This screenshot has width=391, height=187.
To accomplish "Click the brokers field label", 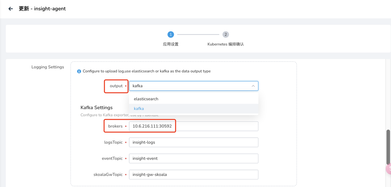I will coord(115,126).
